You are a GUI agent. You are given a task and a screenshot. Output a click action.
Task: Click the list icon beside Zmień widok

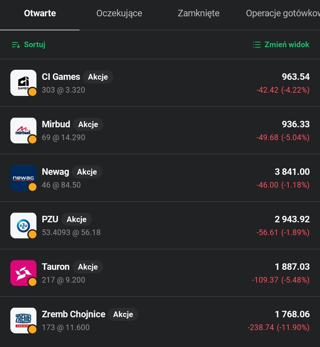257,45
